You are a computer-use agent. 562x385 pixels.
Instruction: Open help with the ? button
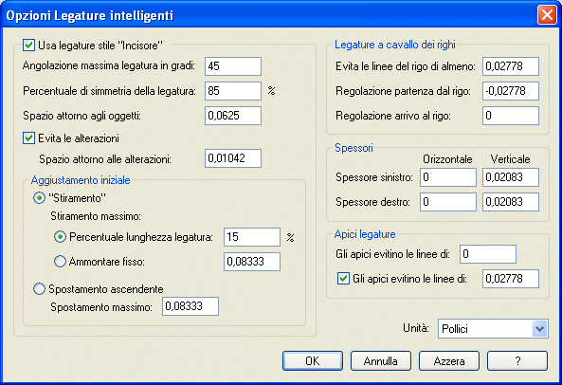click(517, 360)
